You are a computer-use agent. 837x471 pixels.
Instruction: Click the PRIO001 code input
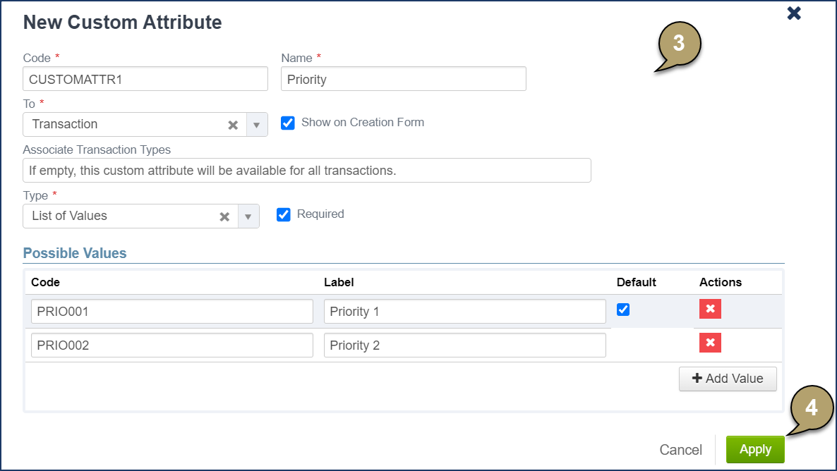[x=171, y=311]
